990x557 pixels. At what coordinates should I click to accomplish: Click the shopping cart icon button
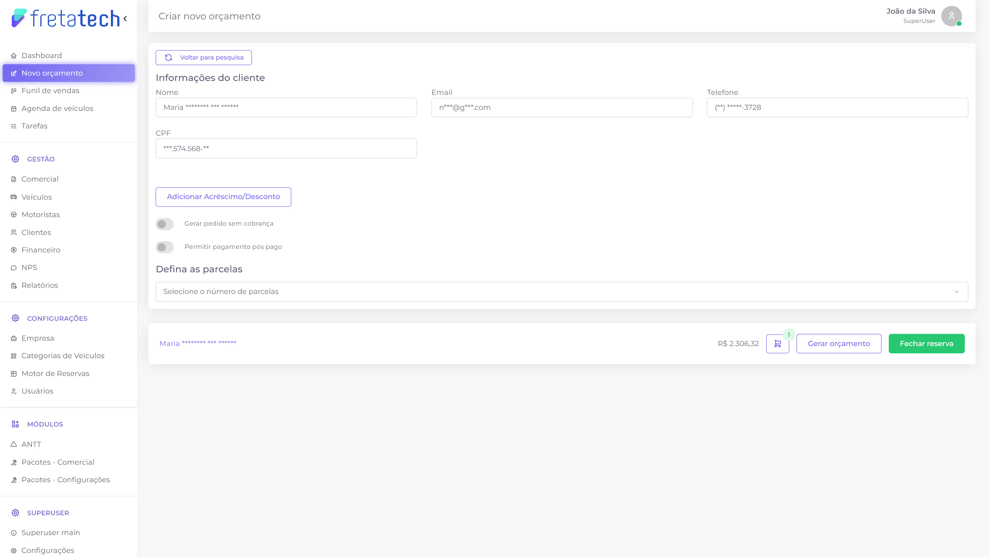pos(777,343)
